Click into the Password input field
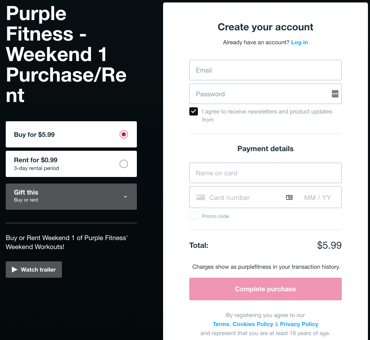 [258, 94]
